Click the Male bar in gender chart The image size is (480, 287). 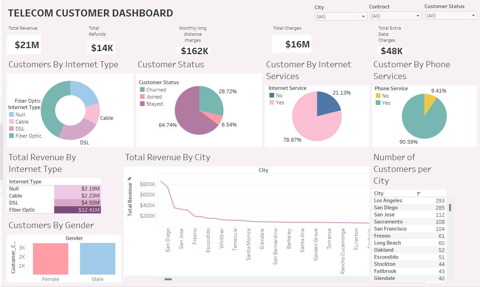(98, 258)
